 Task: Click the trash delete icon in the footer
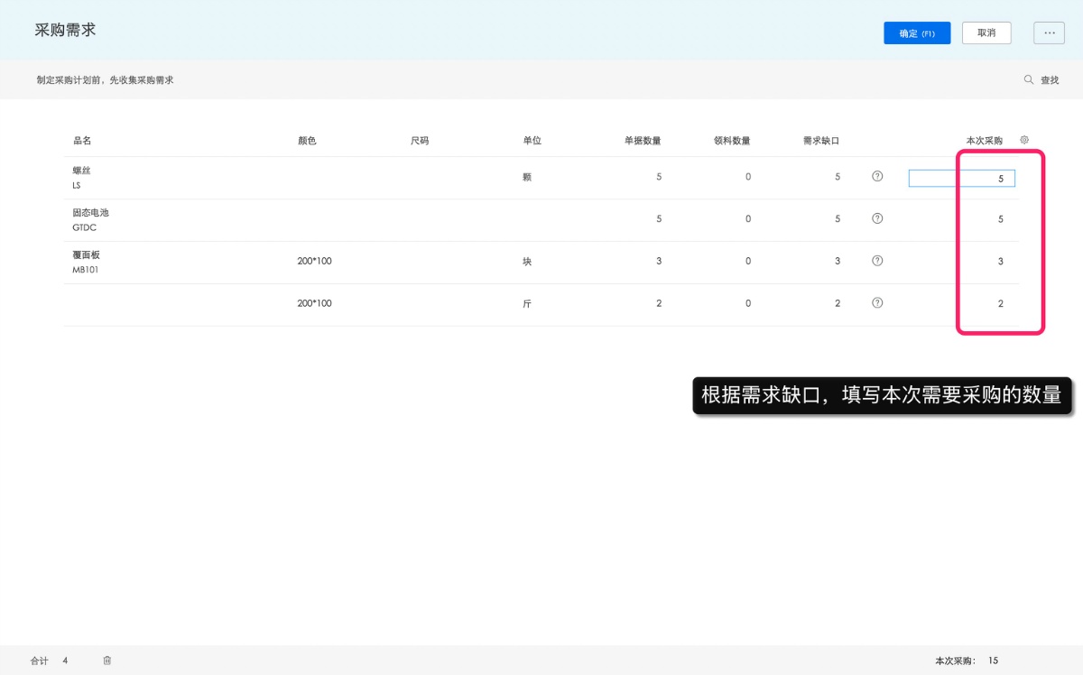click(107, 661)
